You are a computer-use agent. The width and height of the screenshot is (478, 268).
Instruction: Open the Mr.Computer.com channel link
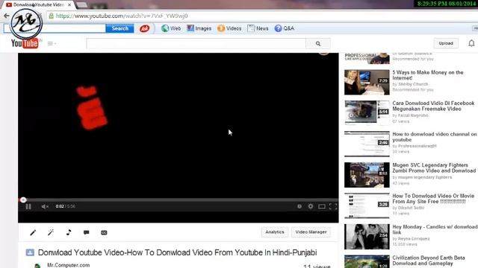pos(68,265)
